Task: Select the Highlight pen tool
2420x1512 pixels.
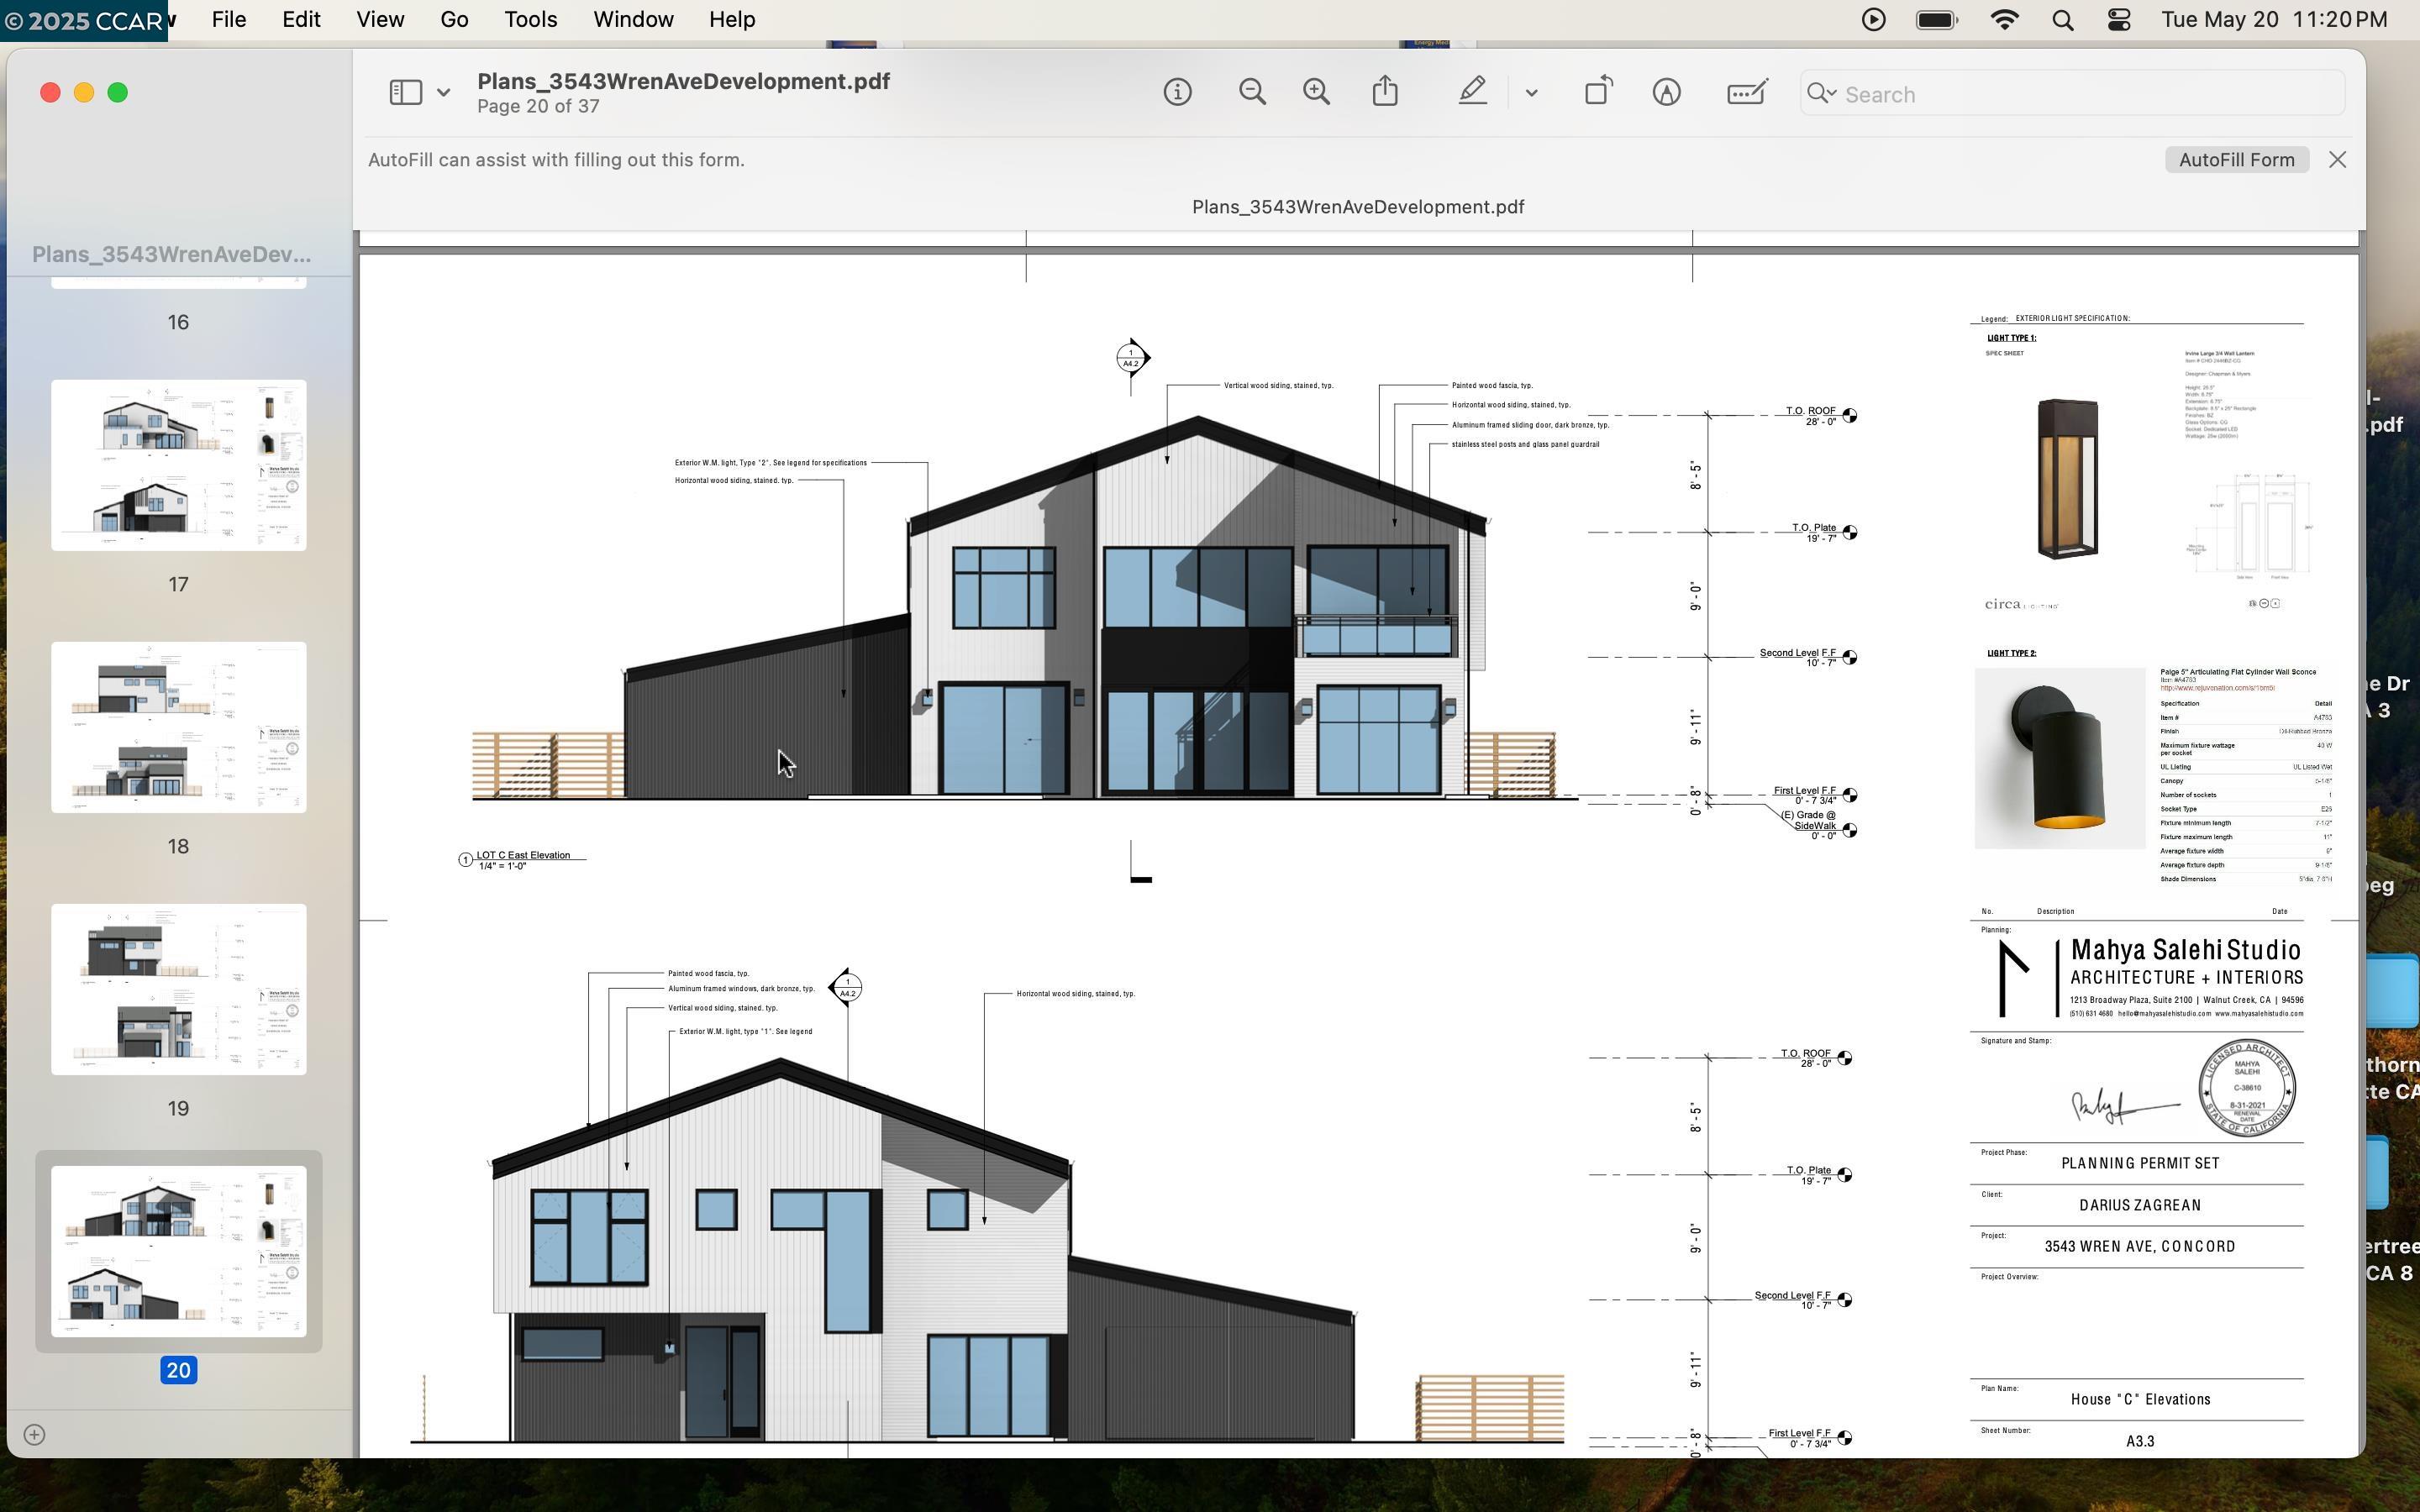Action: [x=1472, y=92]
